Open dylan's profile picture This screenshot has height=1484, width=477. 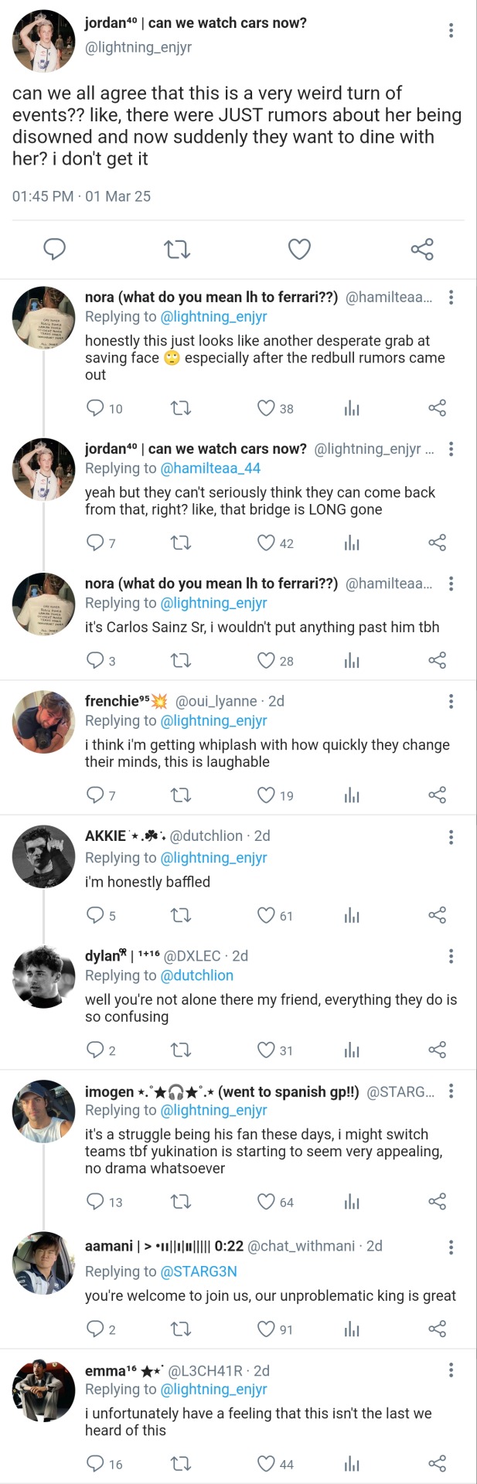(43, 977)
